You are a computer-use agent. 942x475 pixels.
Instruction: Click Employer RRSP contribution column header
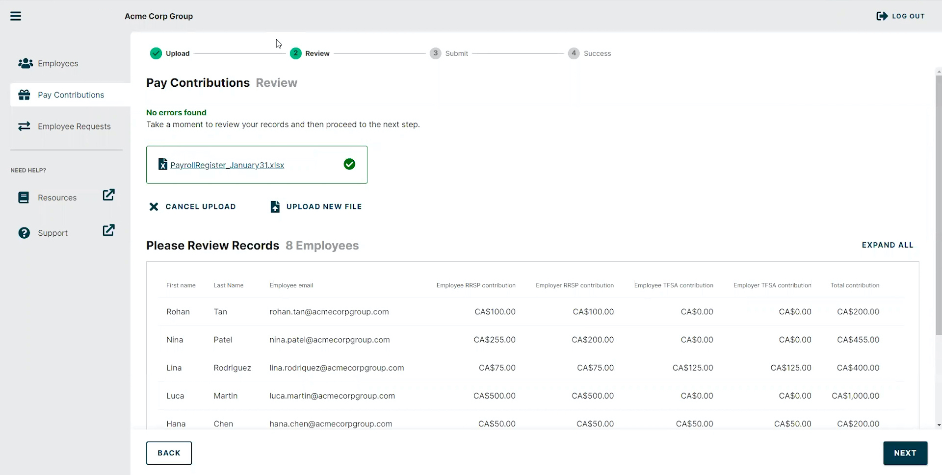click(x=575, y=285)
